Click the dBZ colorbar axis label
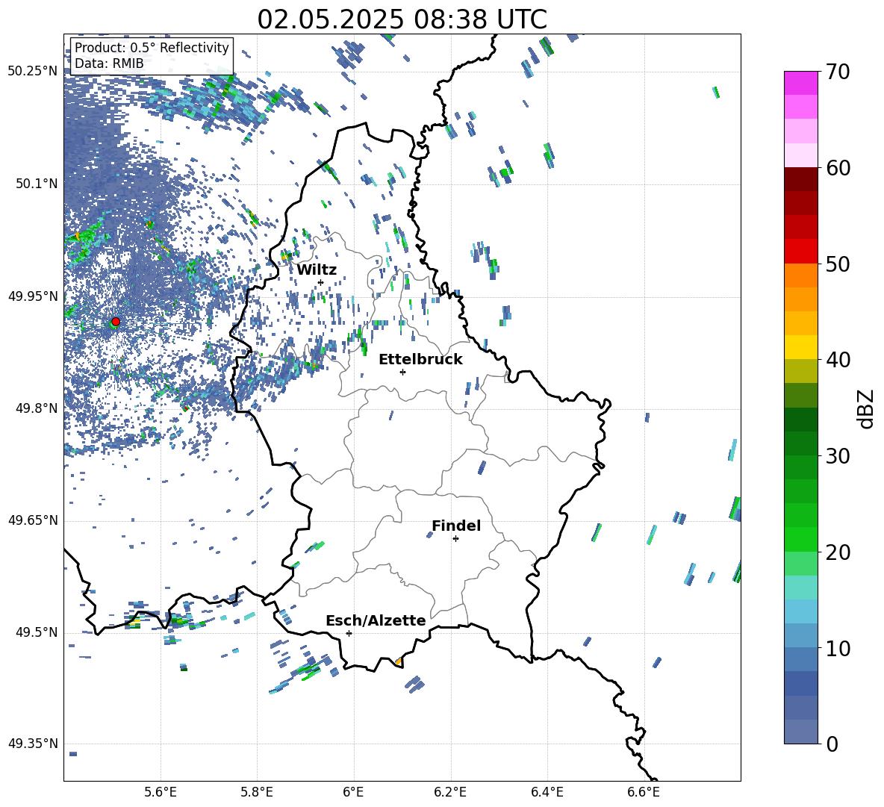This screenshot has width=884, height=807. [x=867, y=408]
